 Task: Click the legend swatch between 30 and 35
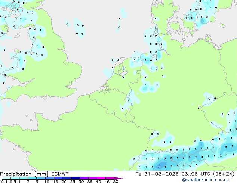[x=84, y=178]
